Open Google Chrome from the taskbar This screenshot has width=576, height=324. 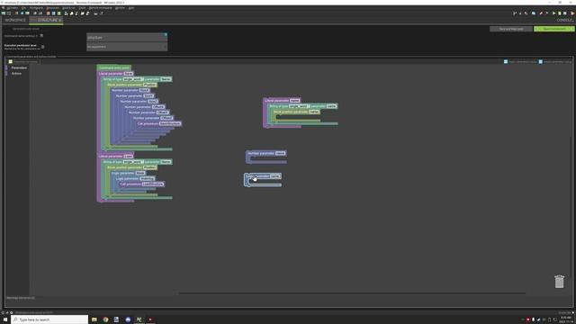pos(105,319)
